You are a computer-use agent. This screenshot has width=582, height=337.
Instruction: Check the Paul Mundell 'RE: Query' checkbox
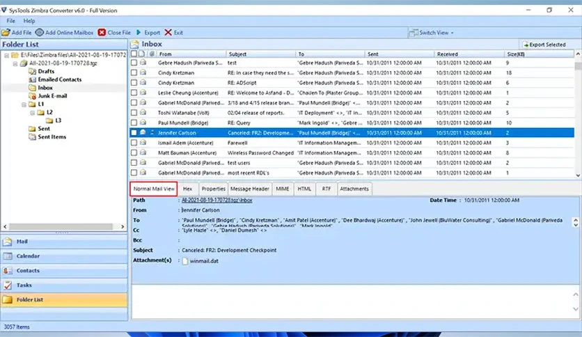click(134, 123)
